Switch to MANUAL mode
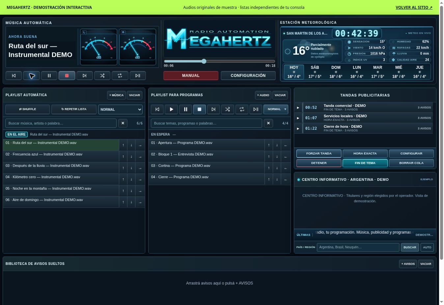Screen dimensions: 444x305 (x=191, y=76)
